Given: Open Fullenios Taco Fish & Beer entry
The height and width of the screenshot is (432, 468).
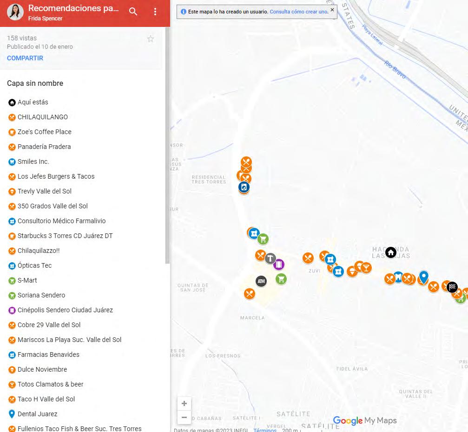Looking at the screenshot, I should tap(79, 429).
